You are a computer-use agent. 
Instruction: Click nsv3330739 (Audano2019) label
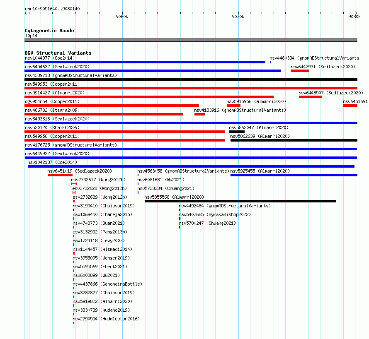pos(101,310)
